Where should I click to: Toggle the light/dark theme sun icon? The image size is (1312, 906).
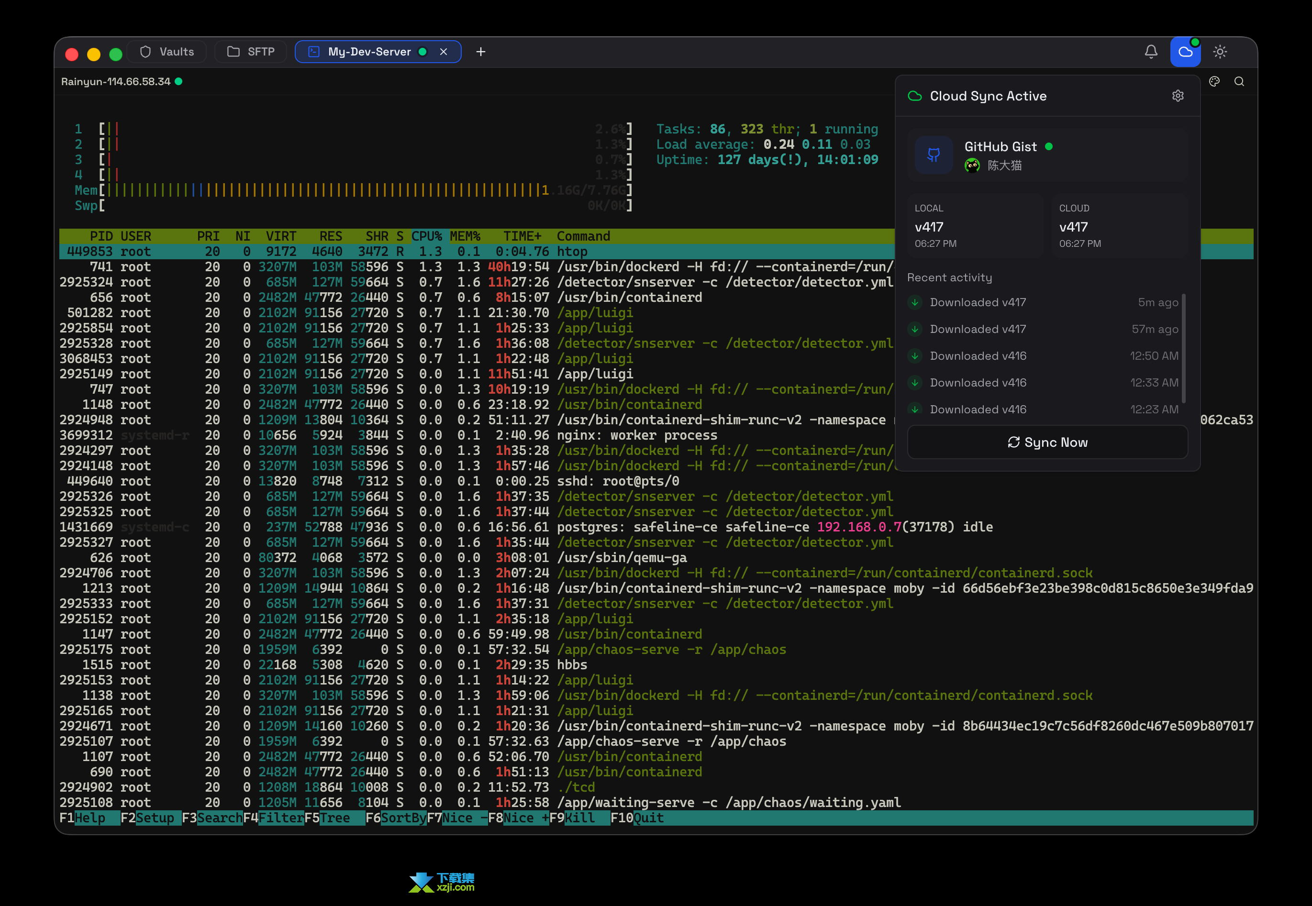(1220, 52)
